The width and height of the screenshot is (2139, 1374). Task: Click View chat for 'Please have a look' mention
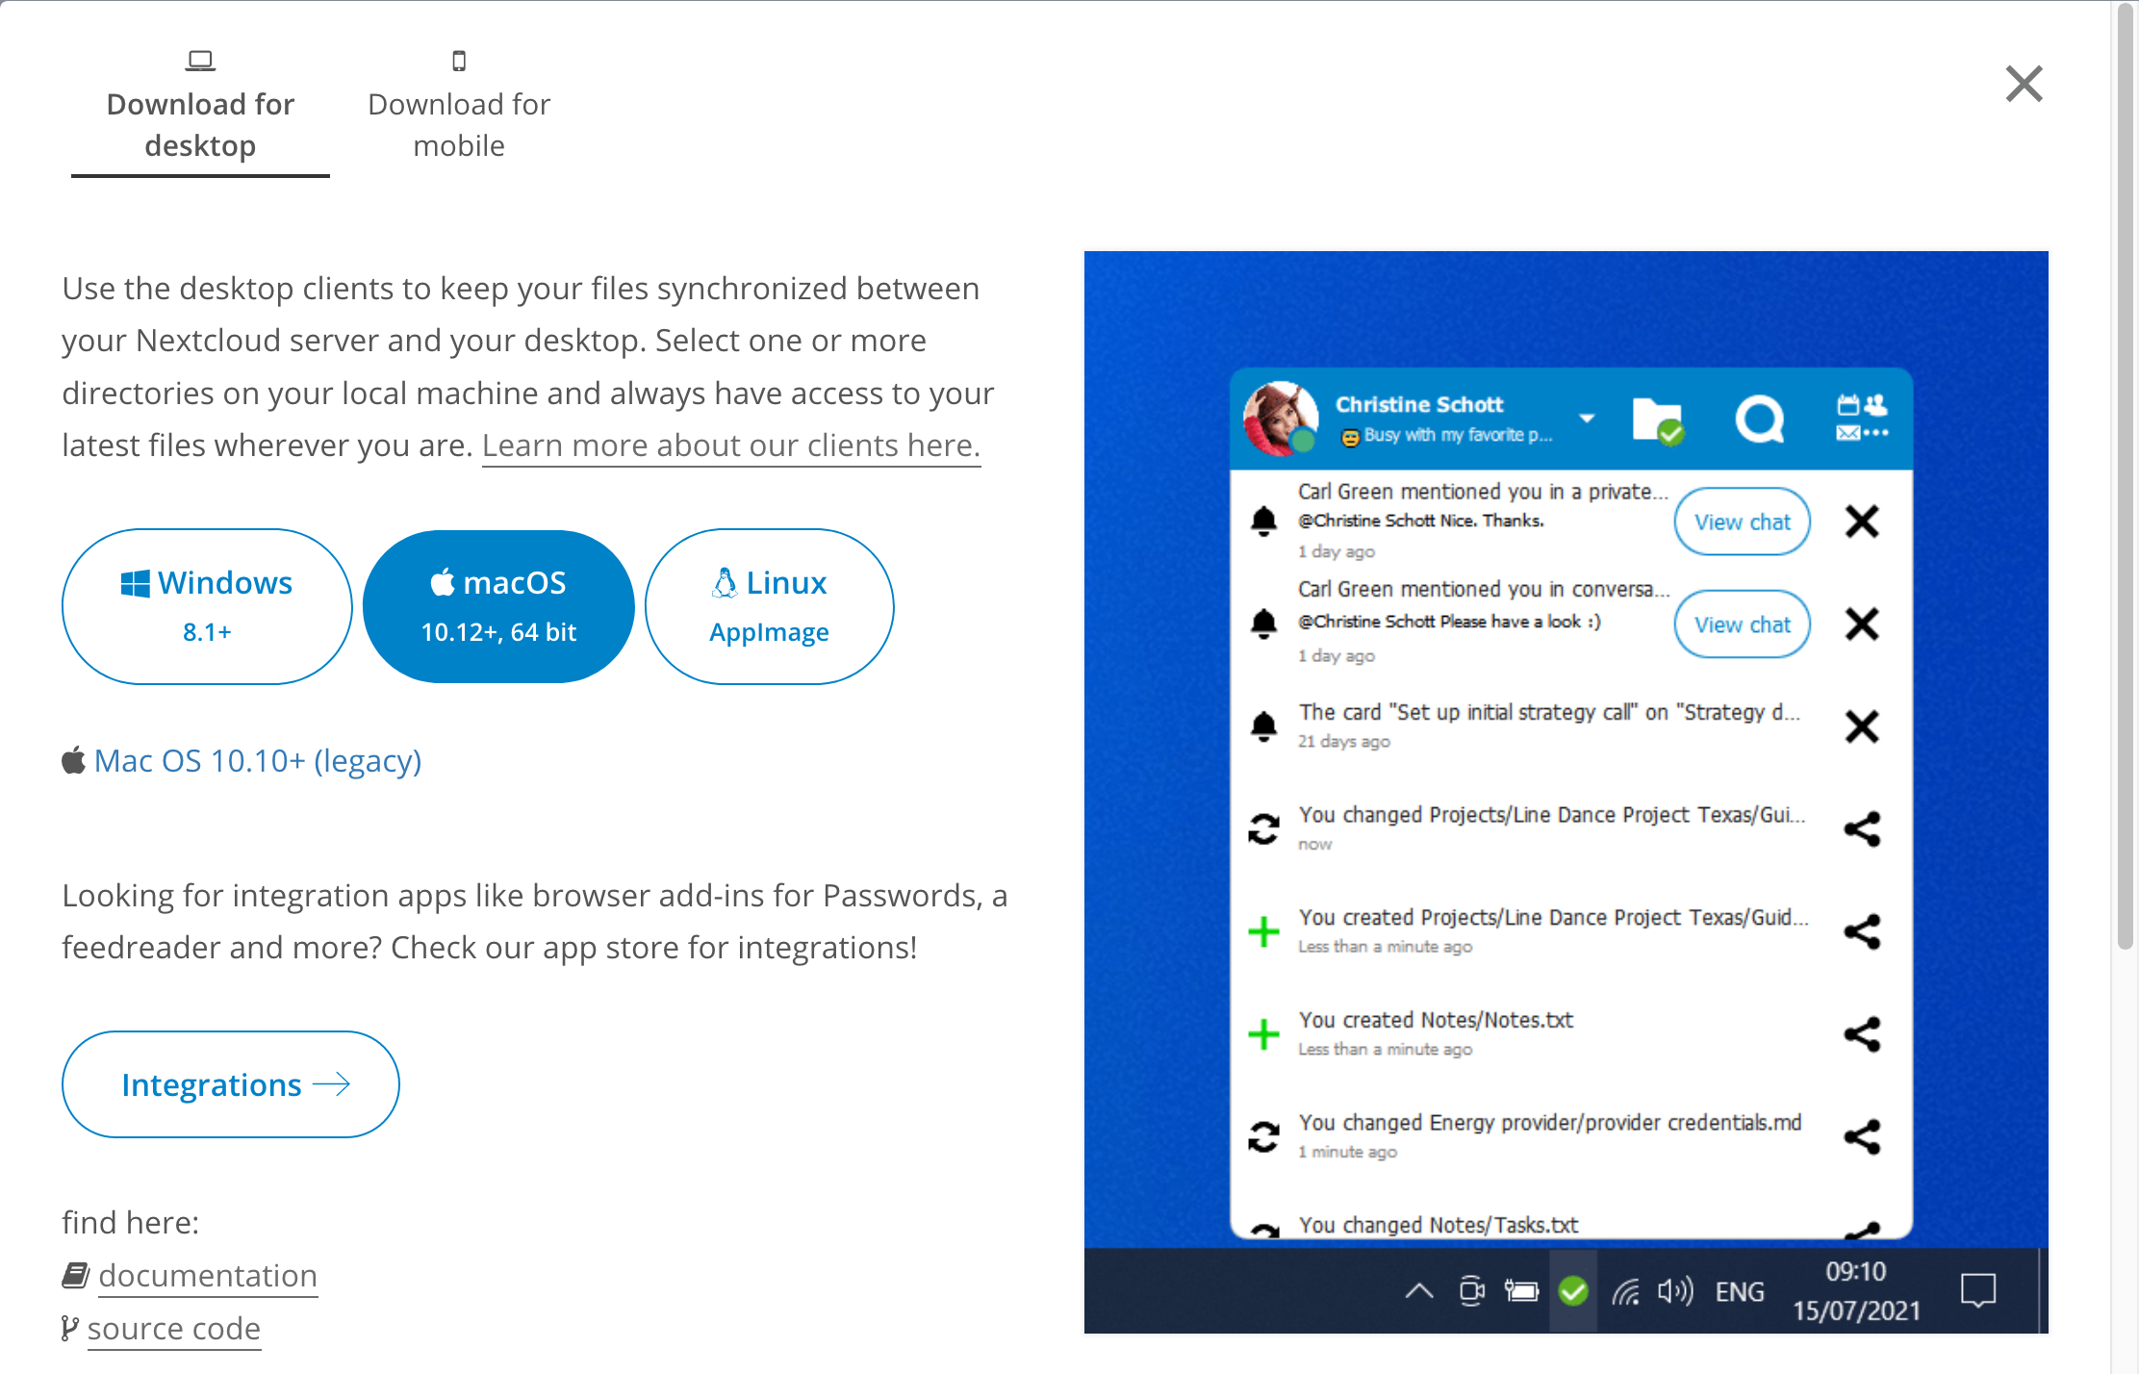point(1743,624)
